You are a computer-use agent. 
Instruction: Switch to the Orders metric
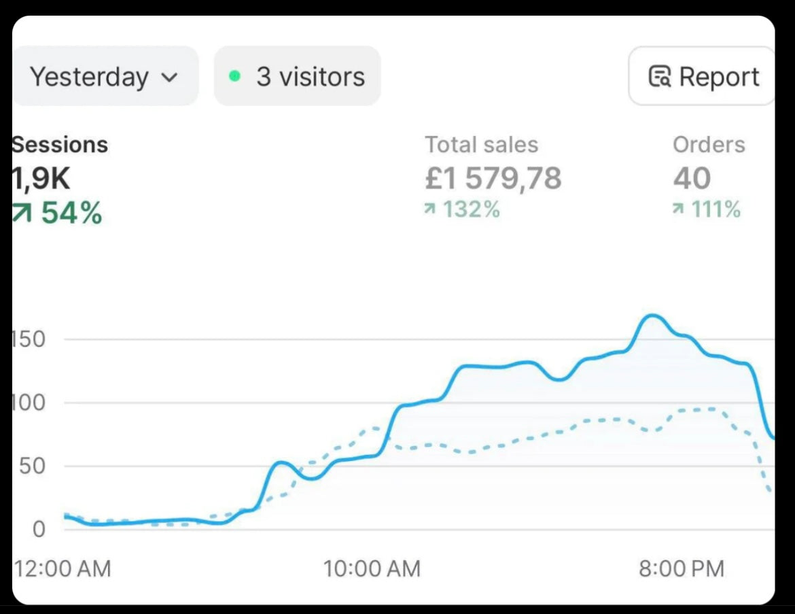tap(708, 145)
